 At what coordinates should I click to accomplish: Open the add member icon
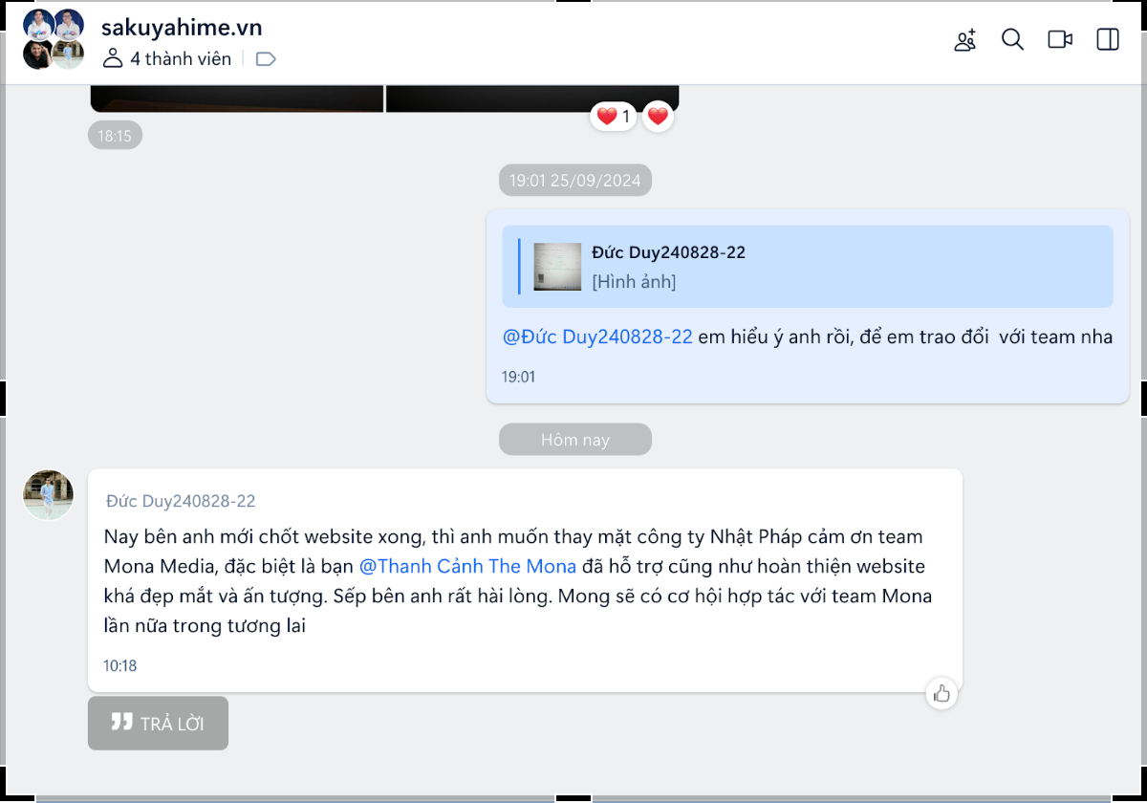(x=965, y=40)
